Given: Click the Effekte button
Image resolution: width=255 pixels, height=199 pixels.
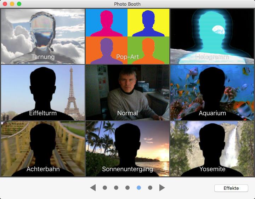Looking at the screenshot, I should point(231,188).
